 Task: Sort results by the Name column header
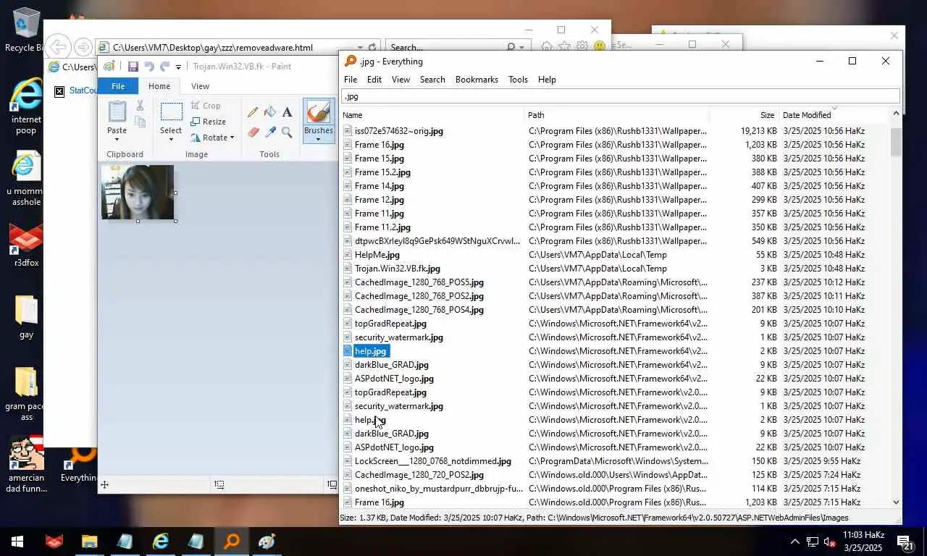[432, 115]
